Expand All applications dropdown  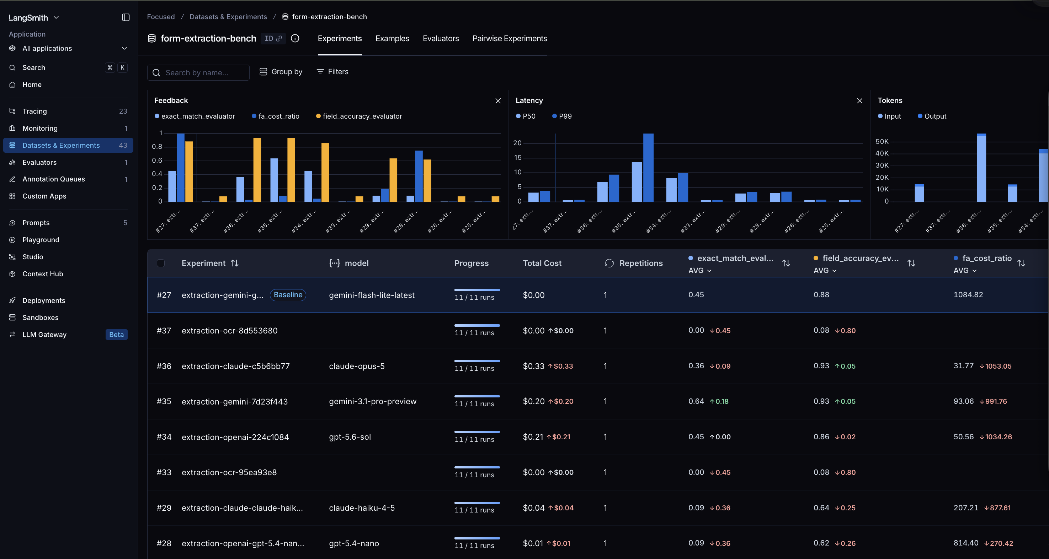pyautogui.click(x=68, y=48)
